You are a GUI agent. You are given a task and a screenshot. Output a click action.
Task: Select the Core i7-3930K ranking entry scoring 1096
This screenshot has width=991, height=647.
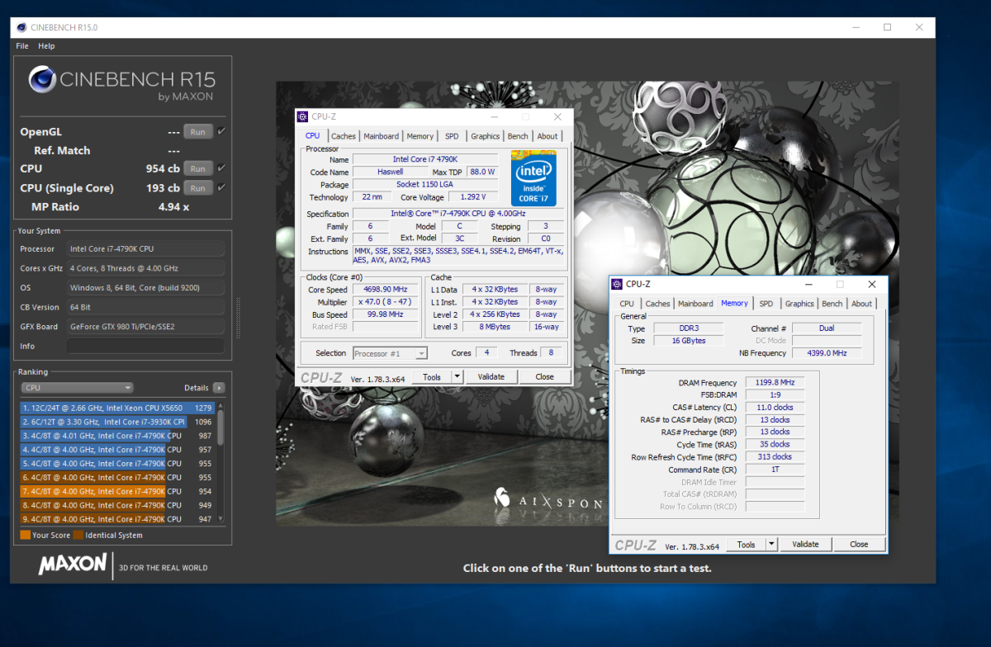point(117,422)
